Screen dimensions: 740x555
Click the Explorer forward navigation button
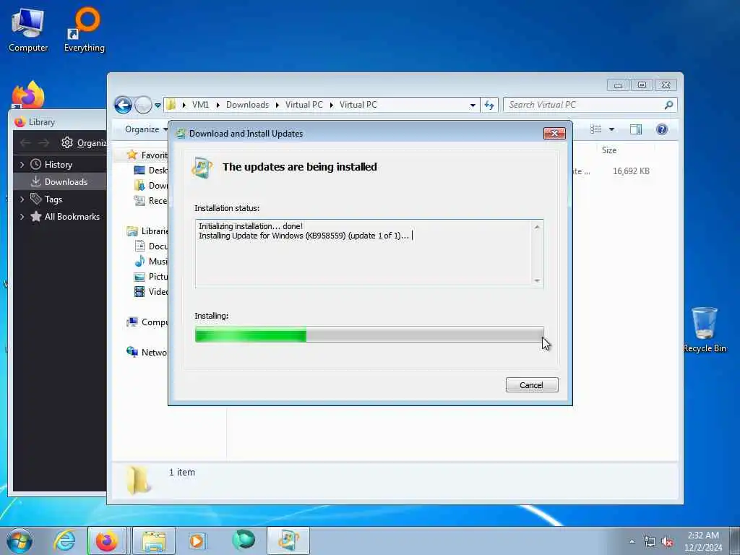point(143,105)
